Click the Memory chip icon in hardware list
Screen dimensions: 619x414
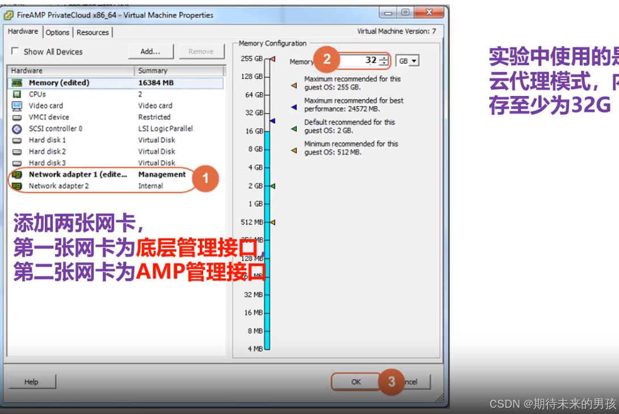pyautogui.click(x=17, y=83)
